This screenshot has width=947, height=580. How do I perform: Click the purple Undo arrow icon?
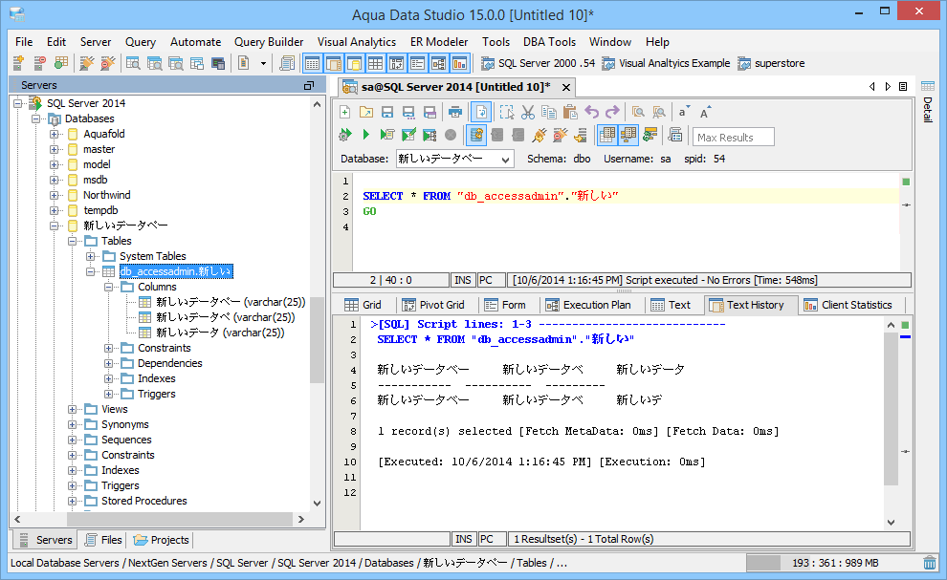[591, 112]
